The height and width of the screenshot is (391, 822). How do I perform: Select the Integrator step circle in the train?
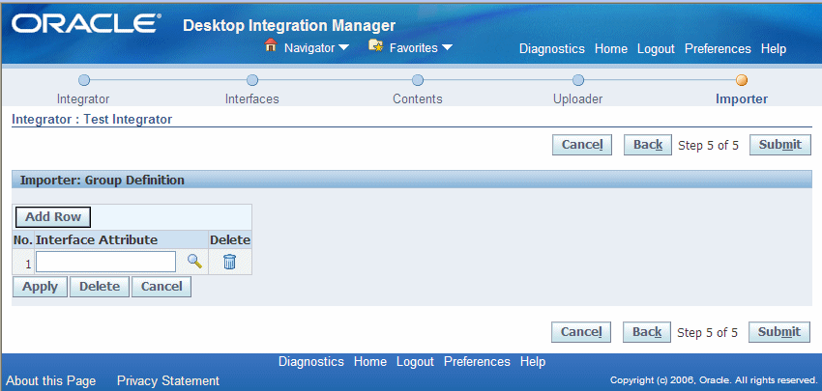point(84,80)
